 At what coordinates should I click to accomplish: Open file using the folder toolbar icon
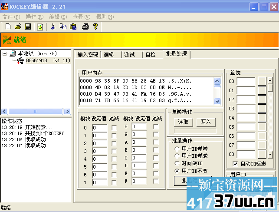pos(18,27)
